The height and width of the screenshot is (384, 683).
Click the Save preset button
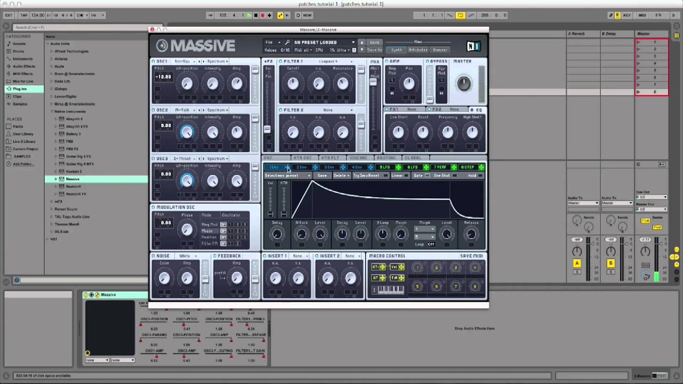click(375, 42)
